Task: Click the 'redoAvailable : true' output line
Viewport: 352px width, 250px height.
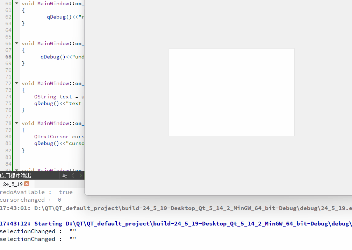Action: pos(36,192)
